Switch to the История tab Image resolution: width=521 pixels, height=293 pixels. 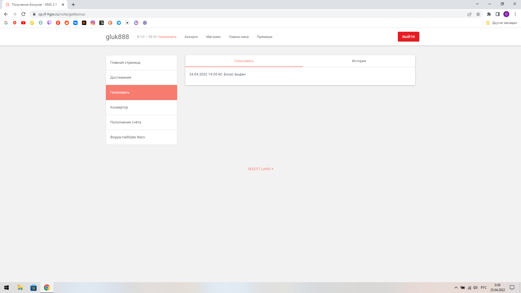[359, 61]
